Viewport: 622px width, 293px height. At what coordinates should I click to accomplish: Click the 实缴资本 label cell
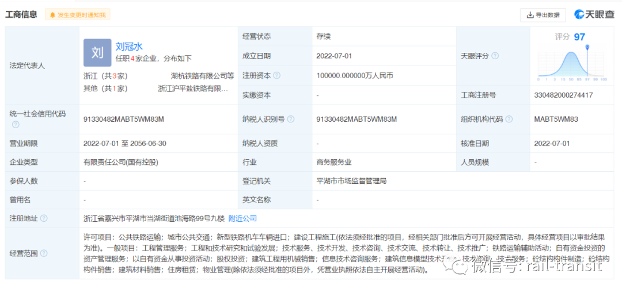coord(275,95)
